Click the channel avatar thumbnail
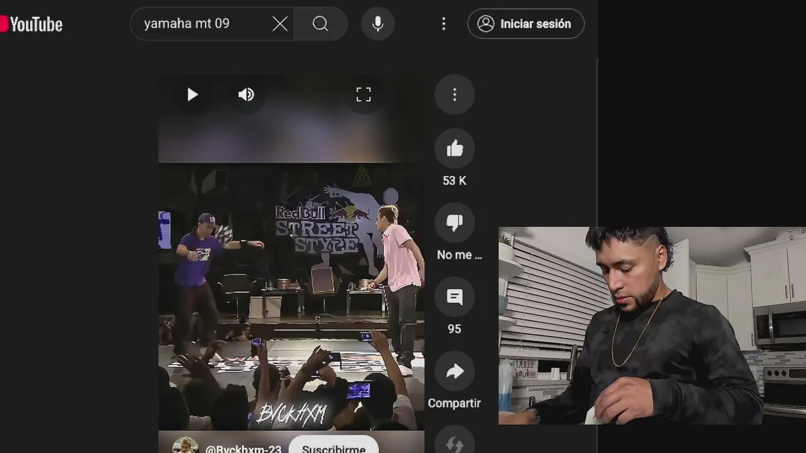806x453 pixels. (185, 445)
